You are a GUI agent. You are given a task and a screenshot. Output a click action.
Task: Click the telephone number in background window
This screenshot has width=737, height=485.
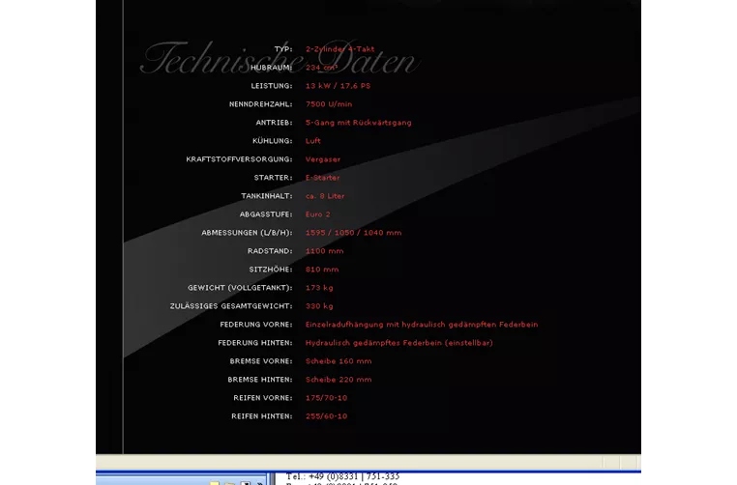coord(342,476)
